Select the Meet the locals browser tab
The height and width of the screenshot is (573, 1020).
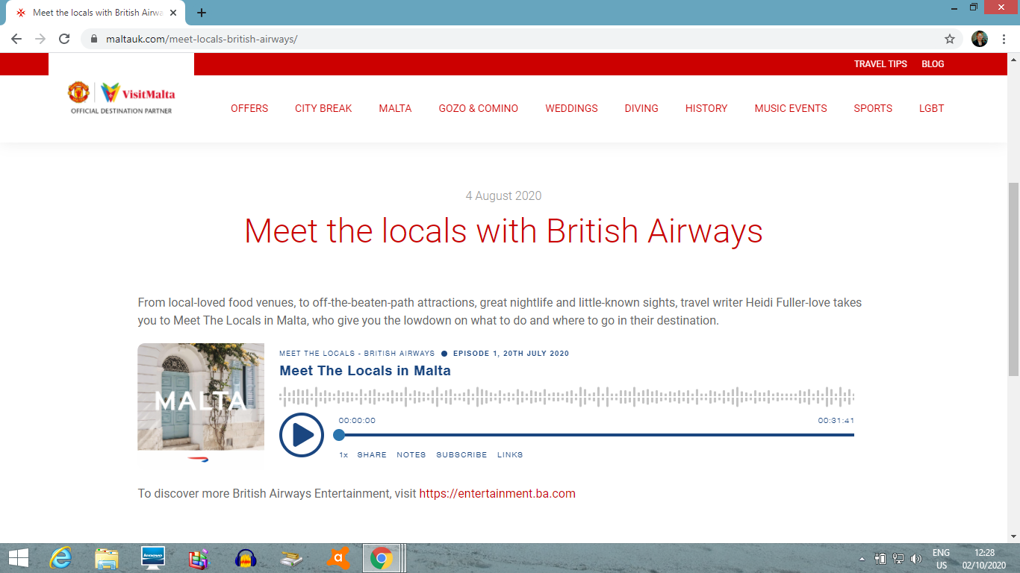[97, 13]
